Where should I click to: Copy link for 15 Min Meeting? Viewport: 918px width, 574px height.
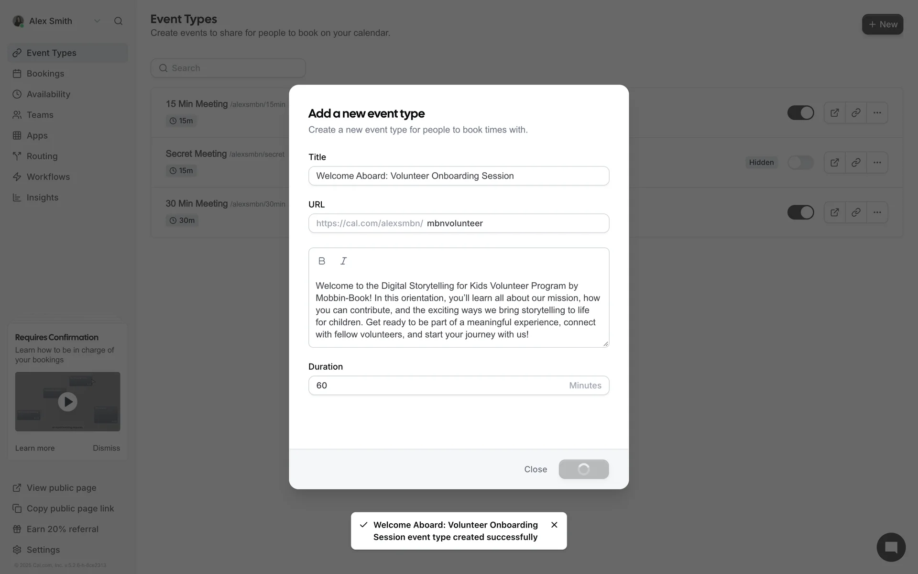click(x=856, y=113)
